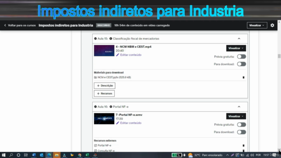Open the Portal NF-e external resource link
Image resolution: width=281 pixels, height=158 pixels.
pyautogui.click(x=104, y=145)
